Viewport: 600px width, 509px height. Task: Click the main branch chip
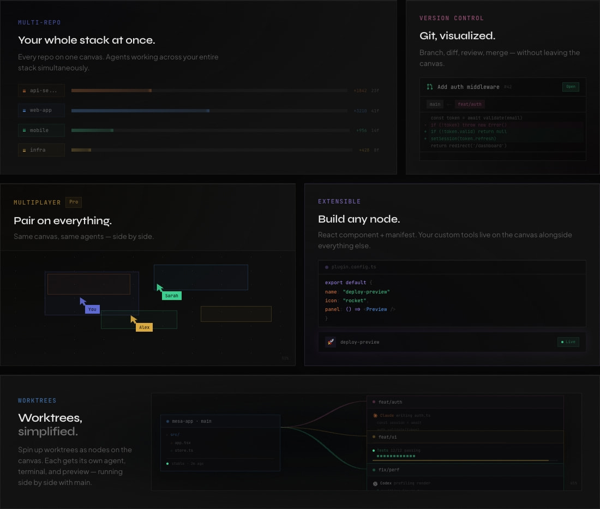click(435, 104)
